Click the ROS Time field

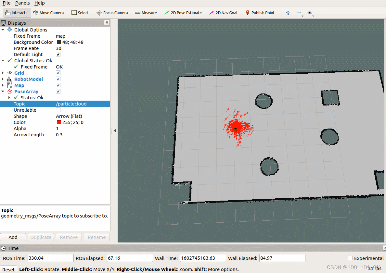pos(50,258)
